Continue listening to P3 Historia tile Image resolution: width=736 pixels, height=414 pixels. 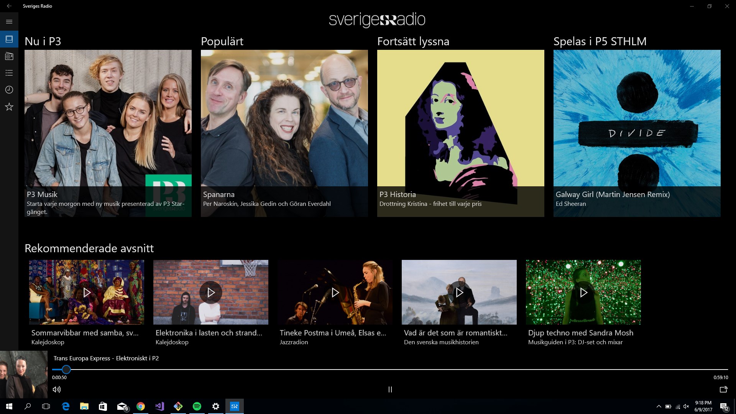click(460, 133)
